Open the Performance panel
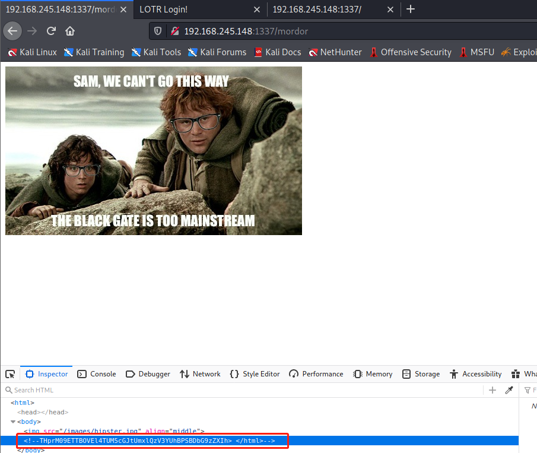The width and height of the screenshot is (537, 453). point(316,374)
